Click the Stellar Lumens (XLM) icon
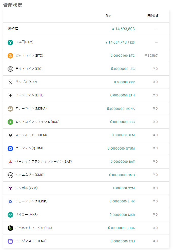The image size is (173, 250). pos(10,135)
